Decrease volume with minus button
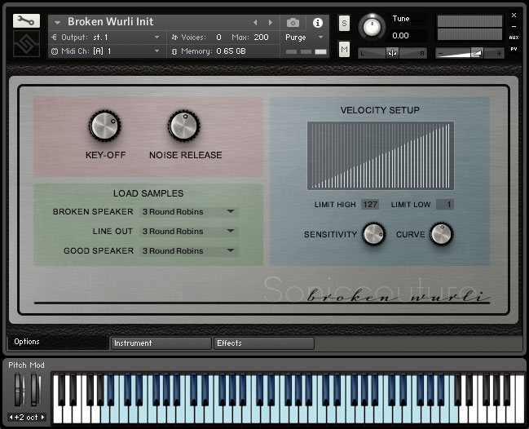The height and width of the screenshot is (429, 529). 440,53
